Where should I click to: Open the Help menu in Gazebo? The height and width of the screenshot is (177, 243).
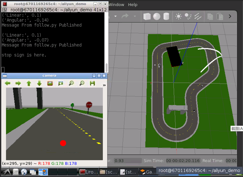pyautogui.click(x=133, y=5)
